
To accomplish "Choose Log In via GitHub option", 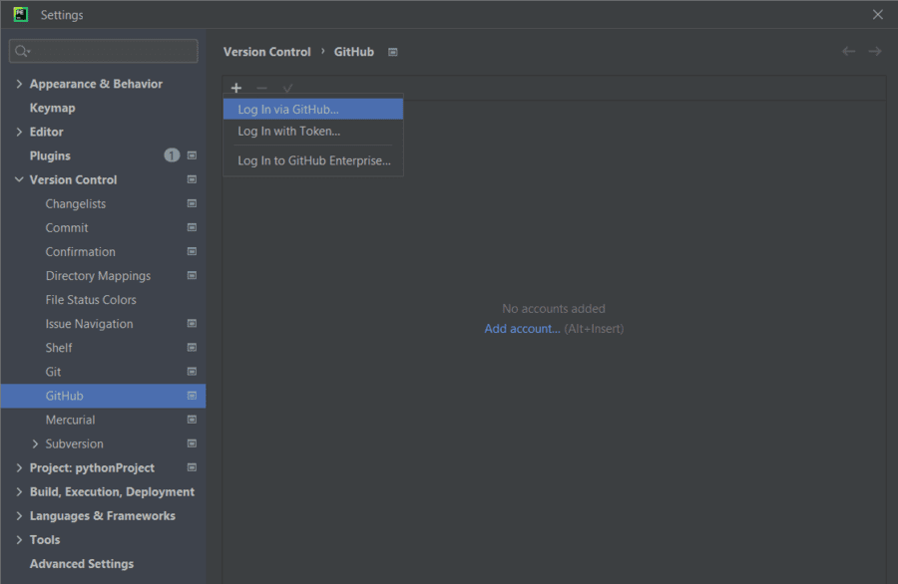I will pos(288,109).
